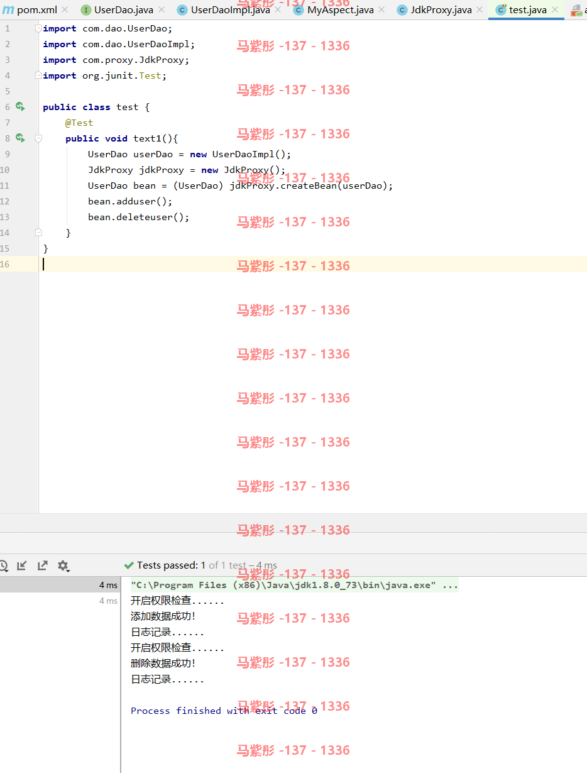The image size is (587, 773).
Task: Click the class icon on UserDaoImpl.java tab
Action: click(182, 10)
